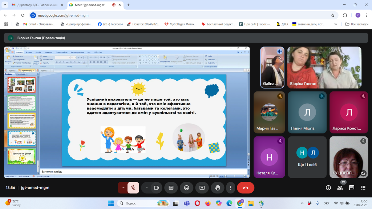372x209 pixels.
Task: Click the 'Создать слайд' new slide icon
Action: [x=36, y=60]
